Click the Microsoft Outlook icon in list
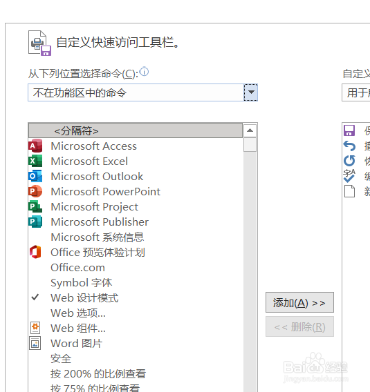370x392 pixels. point(35,176)
